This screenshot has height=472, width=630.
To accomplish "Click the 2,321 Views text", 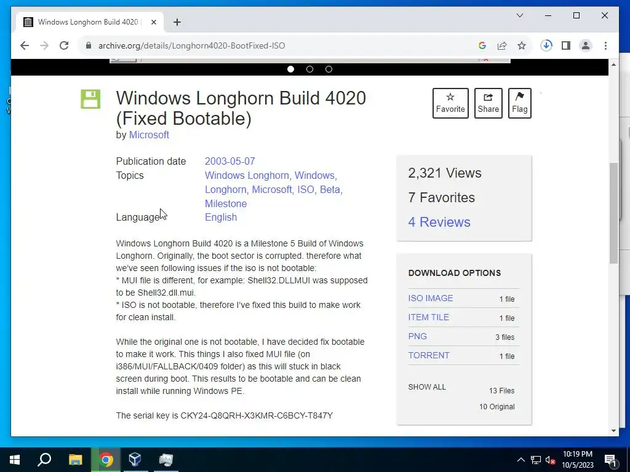I will click(445, 173).
